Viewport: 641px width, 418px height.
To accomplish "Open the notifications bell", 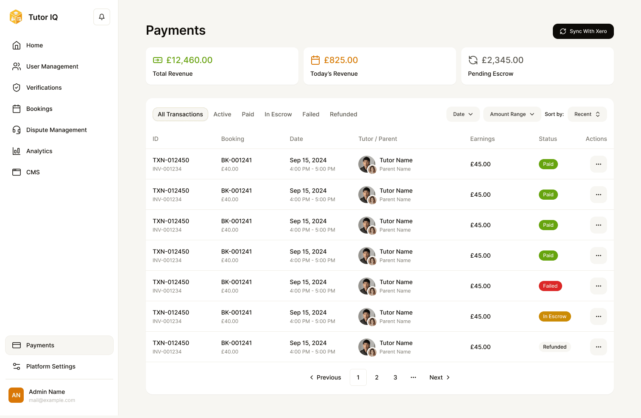I will [x=102, y=17].
